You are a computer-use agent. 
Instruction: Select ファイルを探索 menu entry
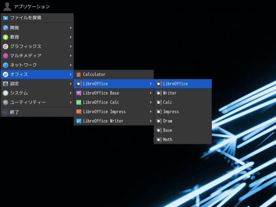coord(37,18)
